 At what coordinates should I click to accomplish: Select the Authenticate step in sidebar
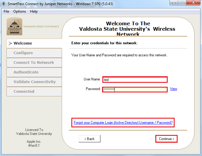(34, 72)
